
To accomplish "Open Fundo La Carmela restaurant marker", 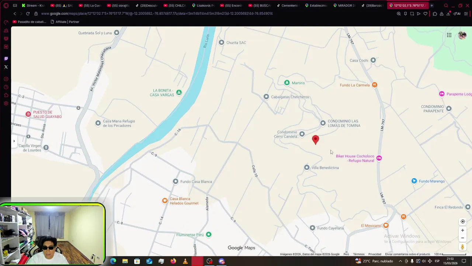I will [374, 85].
